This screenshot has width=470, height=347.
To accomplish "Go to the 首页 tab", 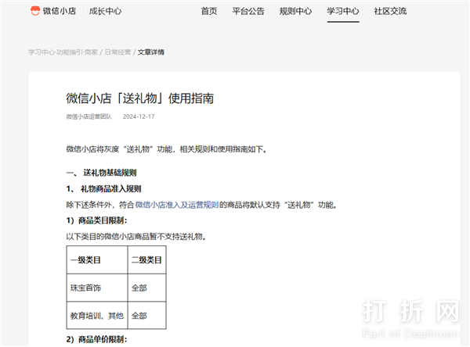I will pyautogui.click(x=209, y=12).
